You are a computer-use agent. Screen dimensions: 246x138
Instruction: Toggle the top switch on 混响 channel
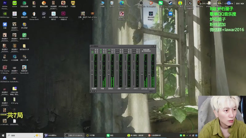(117, 50)
